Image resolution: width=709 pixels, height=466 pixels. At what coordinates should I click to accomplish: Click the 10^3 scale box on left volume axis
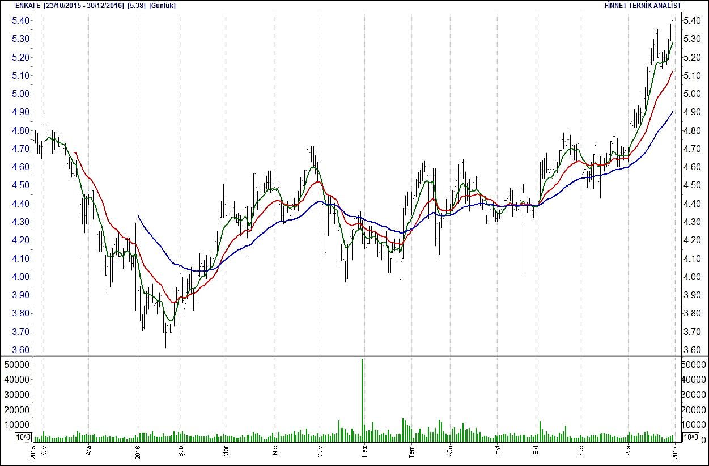click(x=23, y=437)
